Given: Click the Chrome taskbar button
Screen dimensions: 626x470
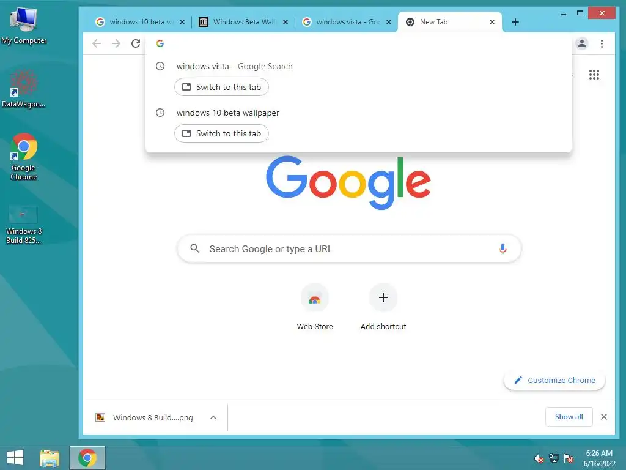Looking at the screenshot, I should coord(87,458).
